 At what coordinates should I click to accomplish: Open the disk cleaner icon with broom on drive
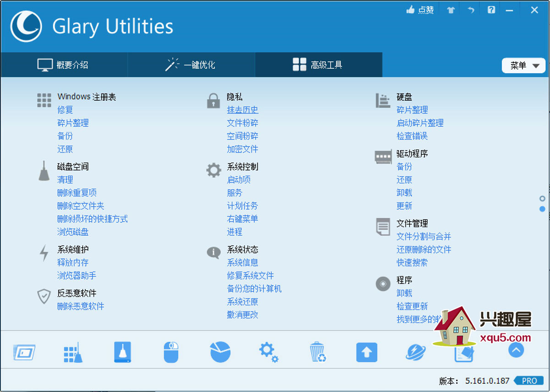(x=122, y=353)
